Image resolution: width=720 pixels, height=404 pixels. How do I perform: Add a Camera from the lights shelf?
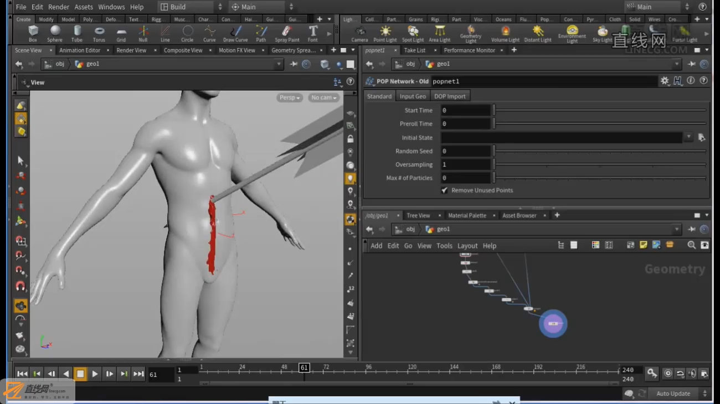pyautogui.click(x=359, y=34)
